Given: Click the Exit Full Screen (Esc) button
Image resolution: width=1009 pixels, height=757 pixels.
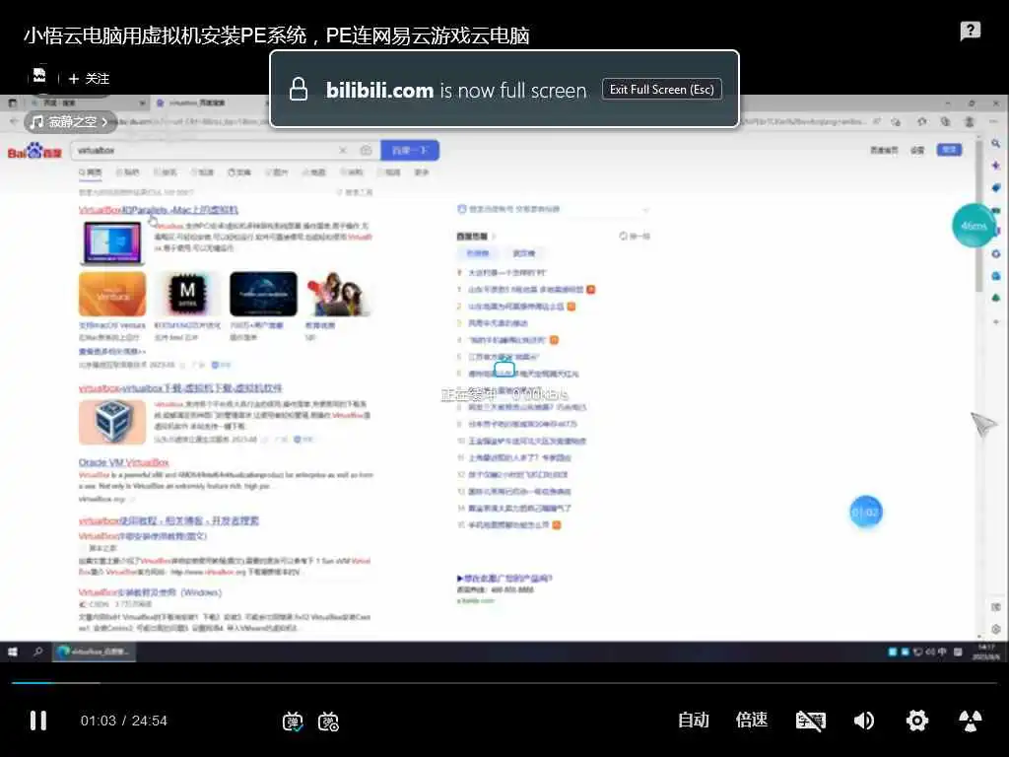Looking at the screenshot, I should click(661, 90).
